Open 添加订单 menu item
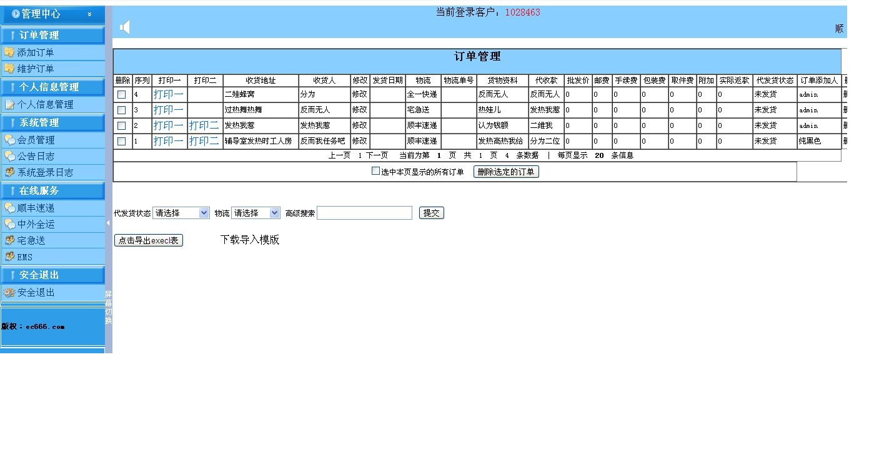874x465 pixels. pos(36,53)
